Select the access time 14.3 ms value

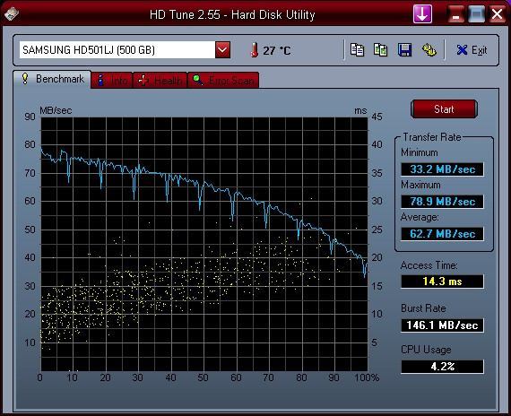pos(442,282)
